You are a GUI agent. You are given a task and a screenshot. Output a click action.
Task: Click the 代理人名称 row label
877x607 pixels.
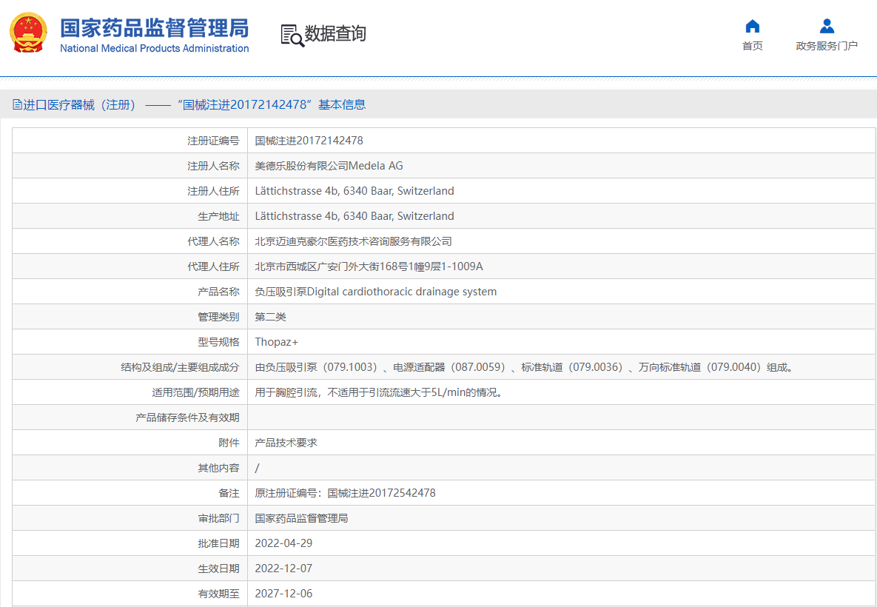click(x=213, y=241)
